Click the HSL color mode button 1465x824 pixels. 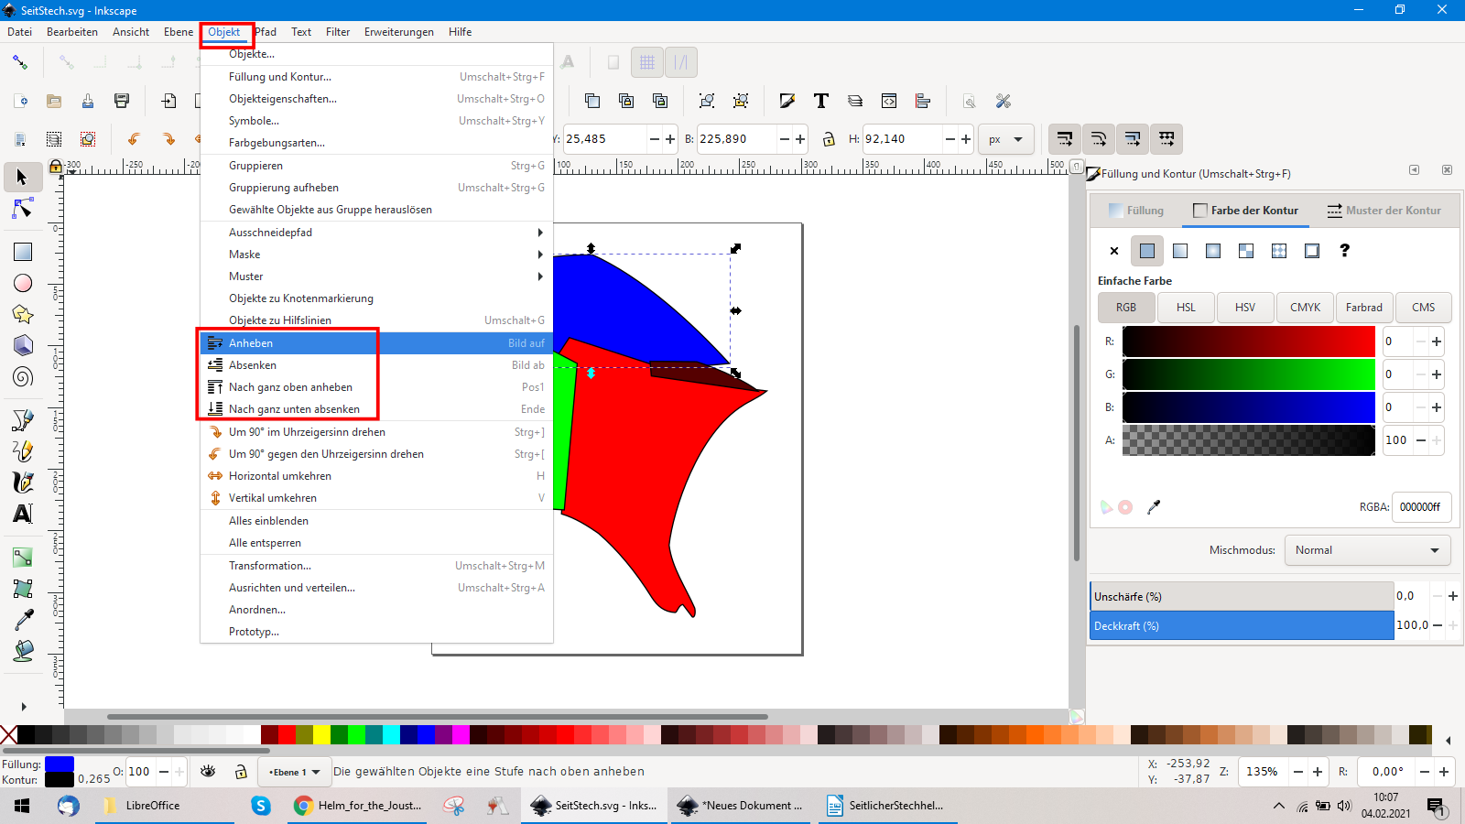pyautogui.click(x=1186, y=308)
